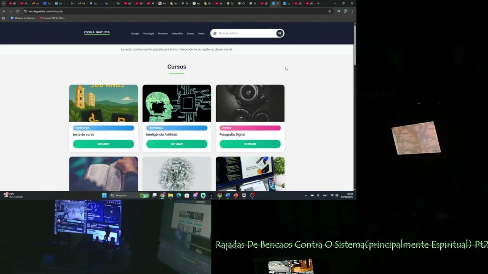Screen dimensions: 488x274
Task: Open File Explorer from the taskbar
Action: (170, 195)
